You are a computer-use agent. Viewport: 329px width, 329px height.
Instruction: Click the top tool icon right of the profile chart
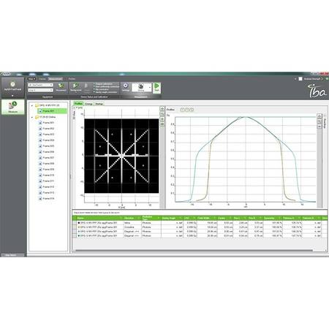click(319, 116)
